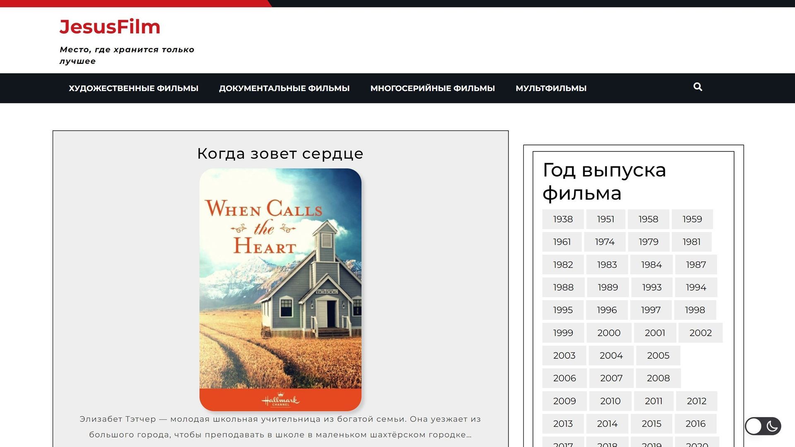Open Документальные фильмы menu
This screenshot has height=447, width=795.
pos(284,88)
